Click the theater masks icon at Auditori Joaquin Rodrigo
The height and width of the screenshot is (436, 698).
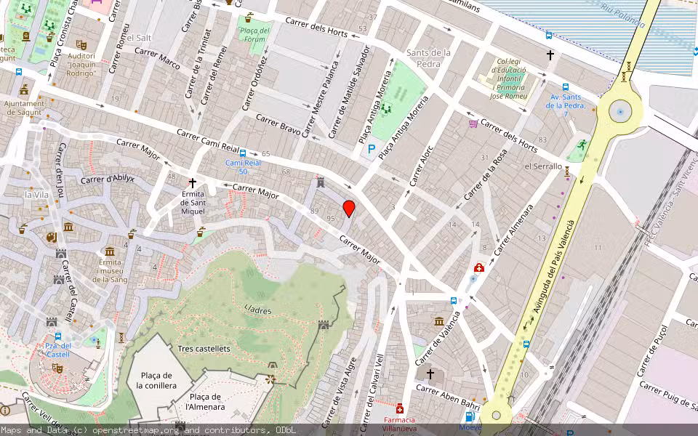81,45
